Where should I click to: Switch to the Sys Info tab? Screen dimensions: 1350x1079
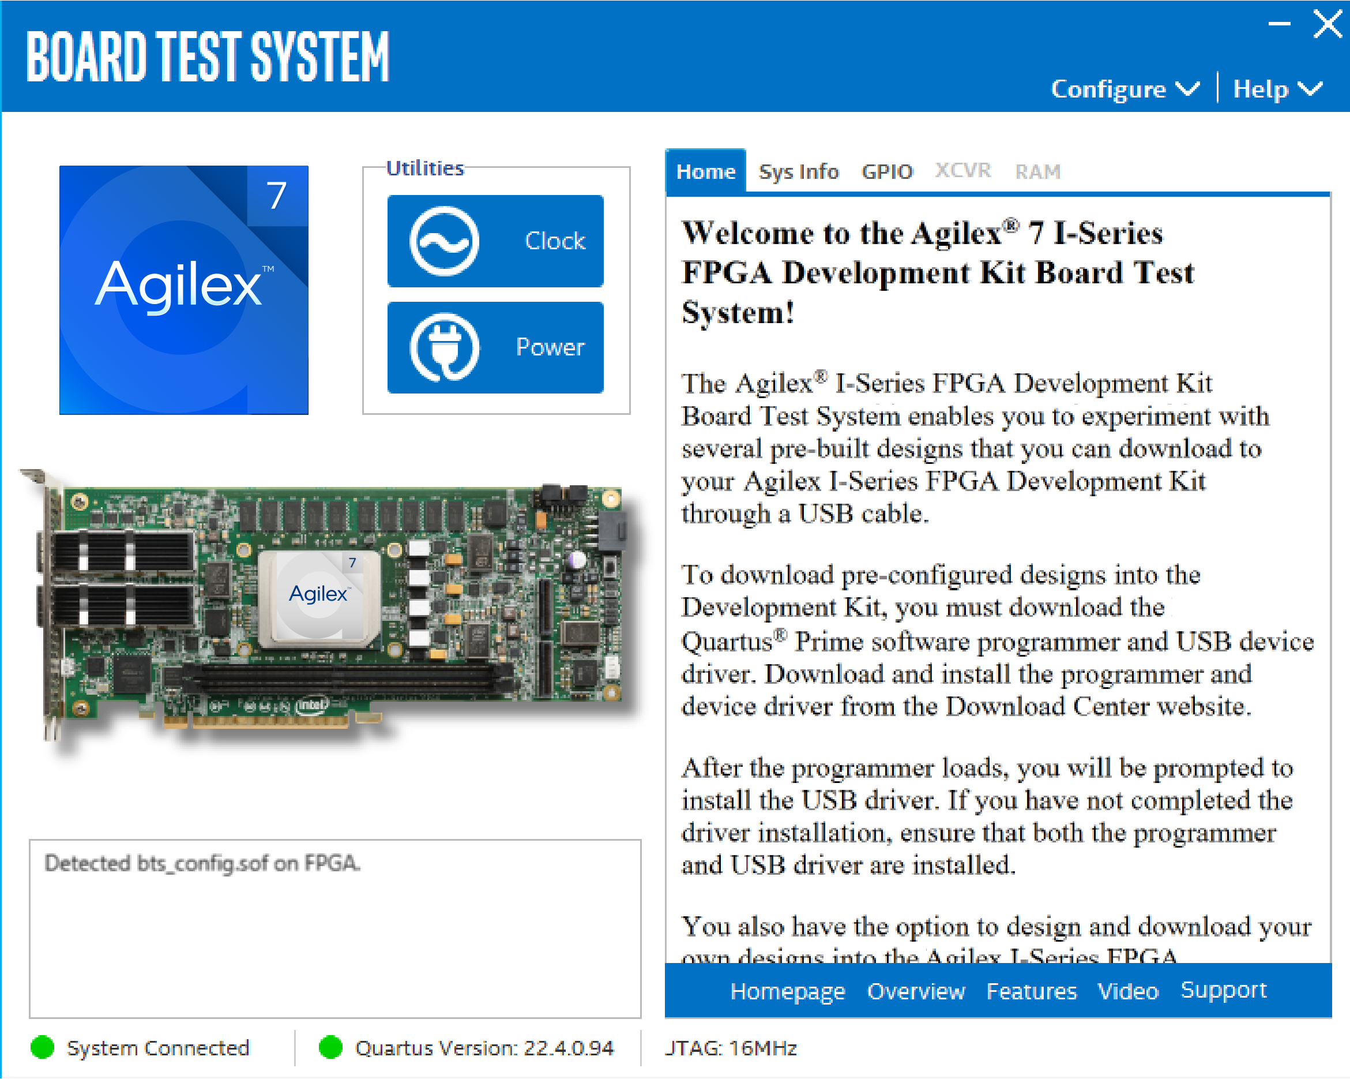(798, 171)
